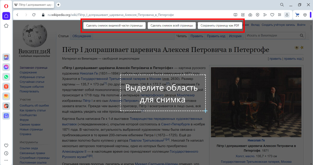Viewport: 313px width, 165px height.
Task: Open the Player headphones icon in sidebar
Action: tap(6, 116)
